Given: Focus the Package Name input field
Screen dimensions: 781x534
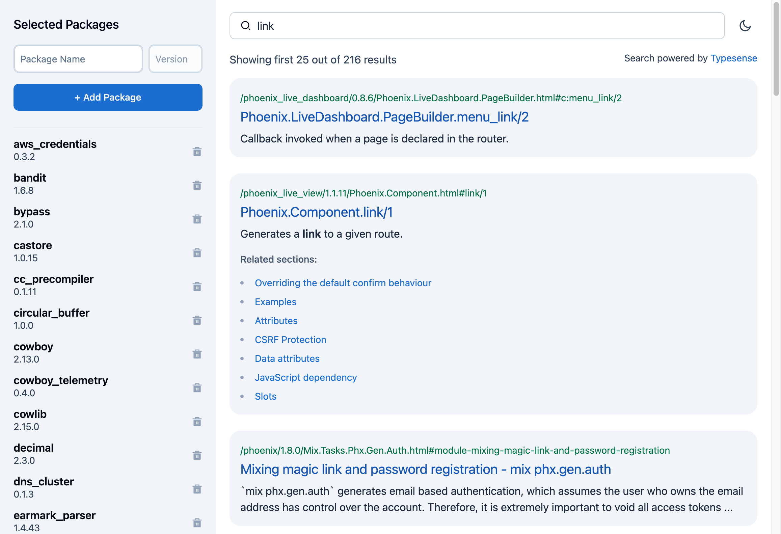Looking at the screenshot, I should point(78,59).
